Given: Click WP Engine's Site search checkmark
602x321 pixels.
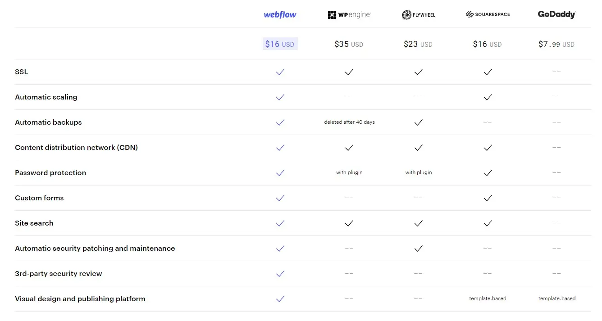Looking at the screenshot, I should point(349,223).
